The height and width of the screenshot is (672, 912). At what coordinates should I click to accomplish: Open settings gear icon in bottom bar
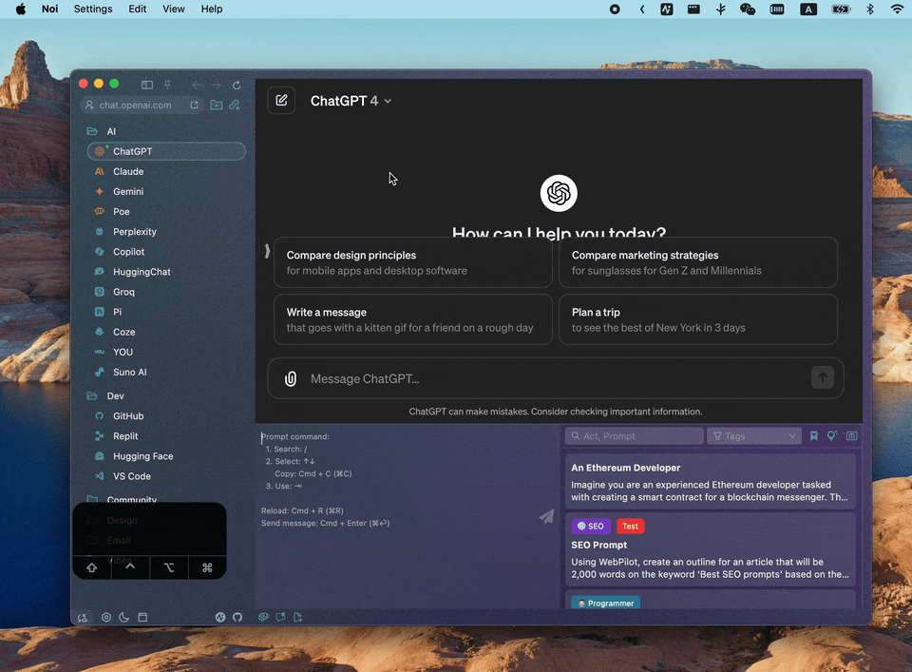[105, 617]
